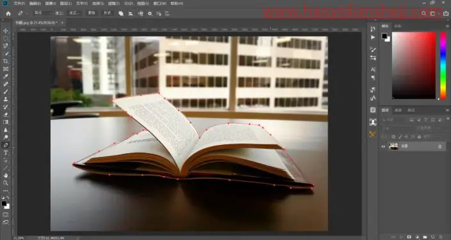Toggle visibility of the Background layer
Viewport: 451px width, 240px height.
pos(383,146)
